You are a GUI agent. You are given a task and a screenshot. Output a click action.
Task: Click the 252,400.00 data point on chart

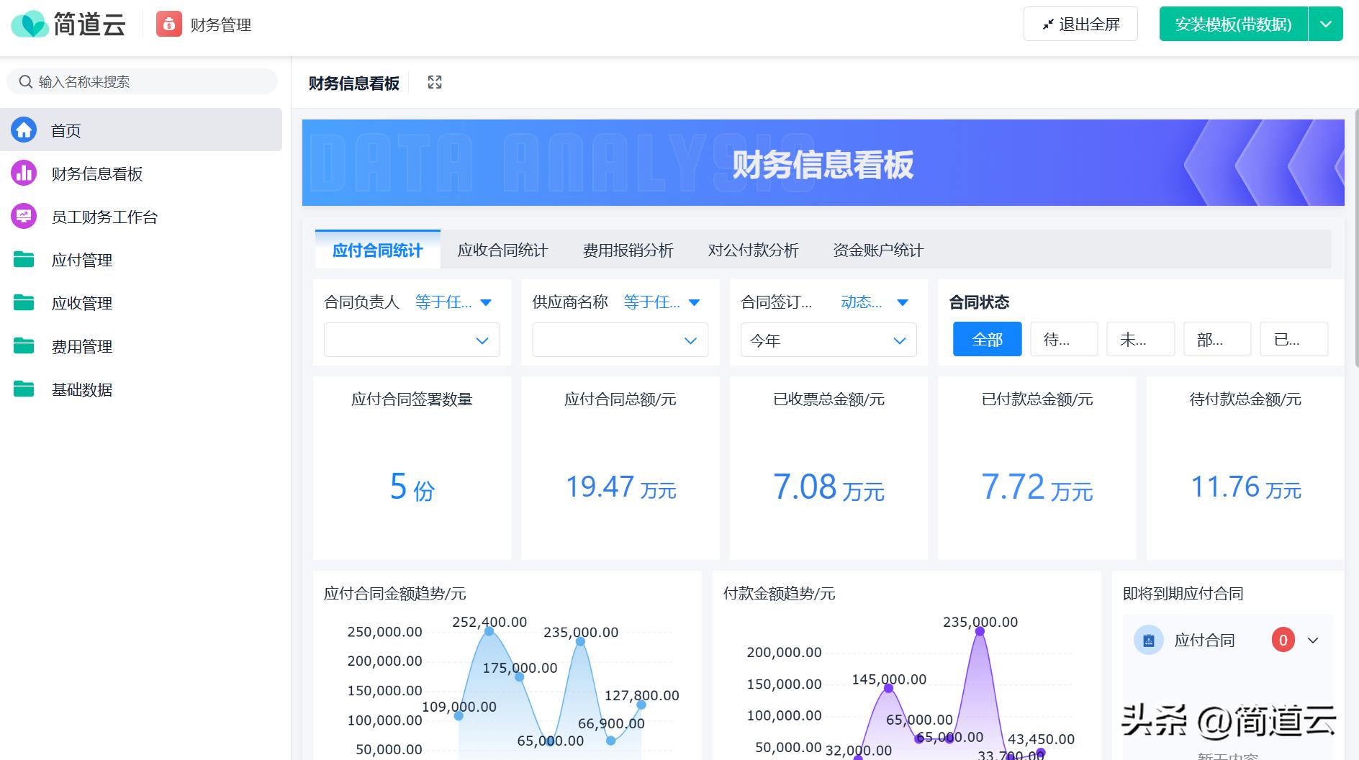click(x=489, y=631)
